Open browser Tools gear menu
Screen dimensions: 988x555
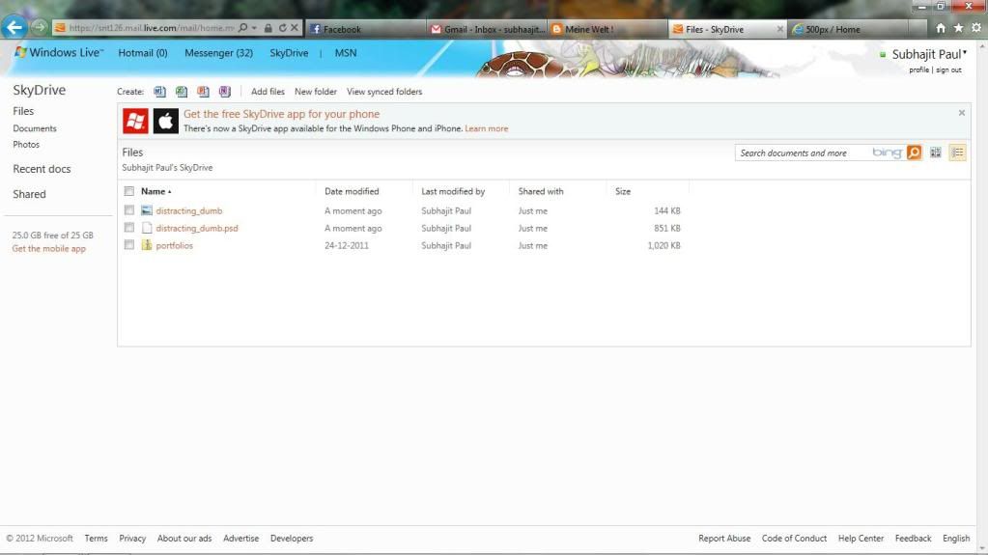pyautogui.click(x=976, y=28)
